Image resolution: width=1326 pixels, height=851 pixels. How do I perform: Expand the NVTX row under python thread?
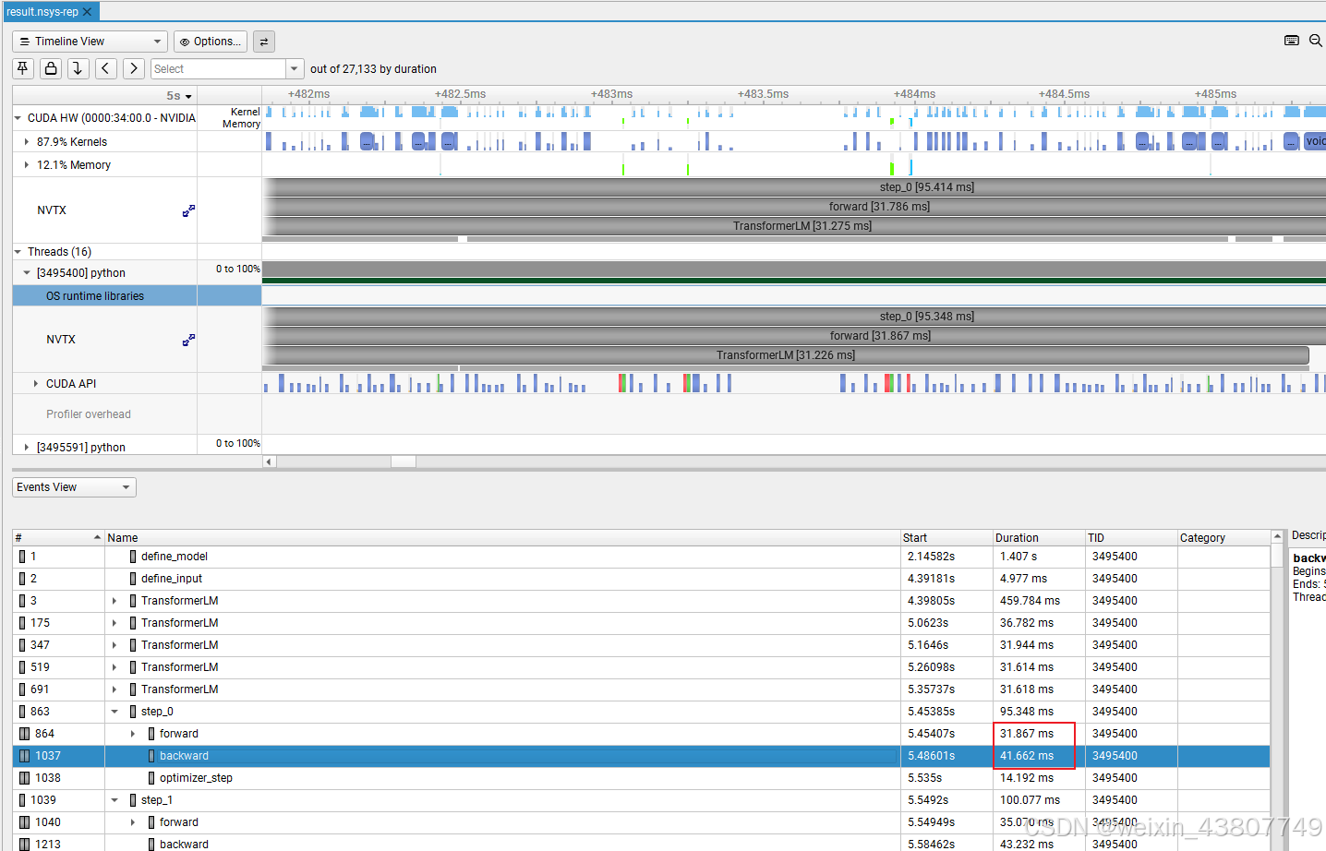tap(188, 340)
